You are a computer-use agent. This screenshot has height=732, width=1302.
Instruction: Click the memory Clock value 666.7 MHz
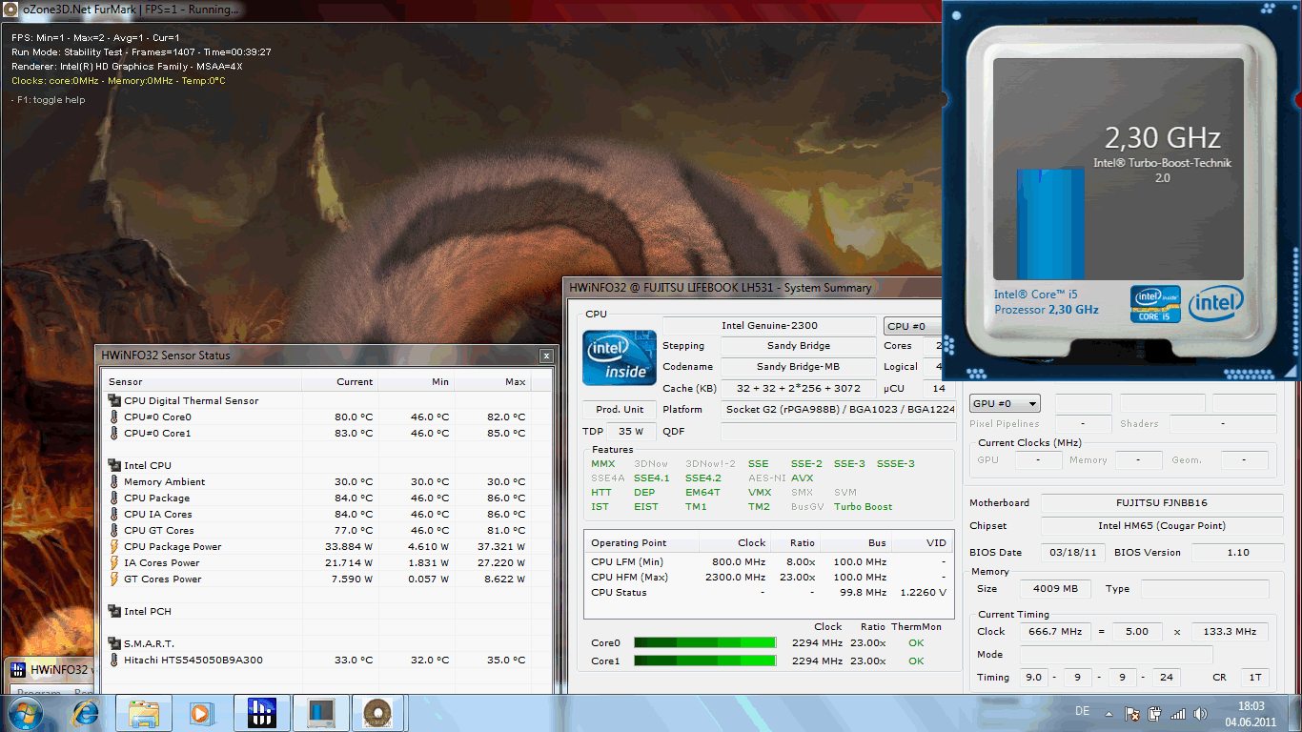[x=1057, y=631]
